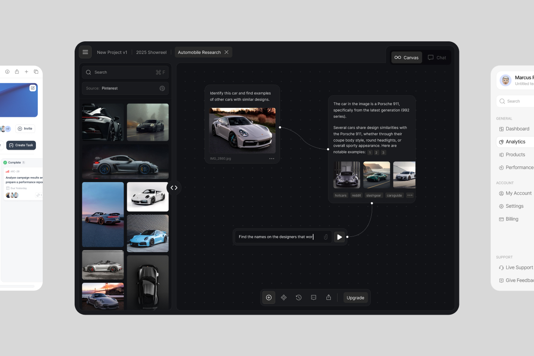This screenshot has height=356, width=534.
Task: Click the plus icon in the left window toolbar
Action: [x=26, y=71]
